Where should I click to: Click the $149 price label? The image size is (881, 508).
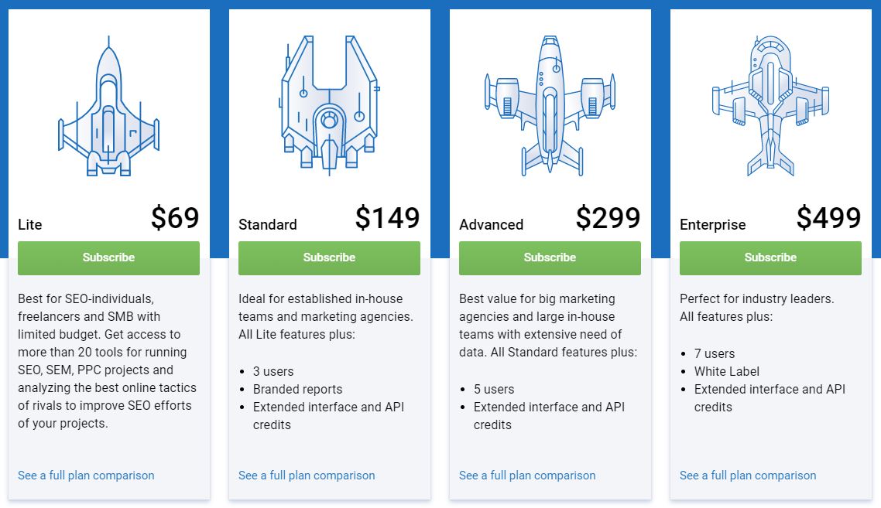387,218
